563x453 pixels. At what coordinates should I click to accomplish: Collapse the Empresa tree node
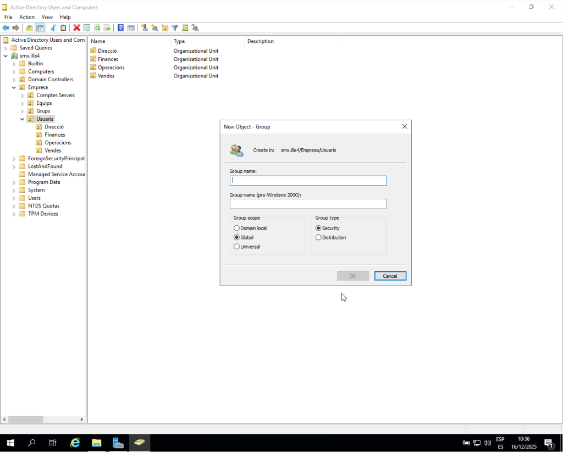14,87
